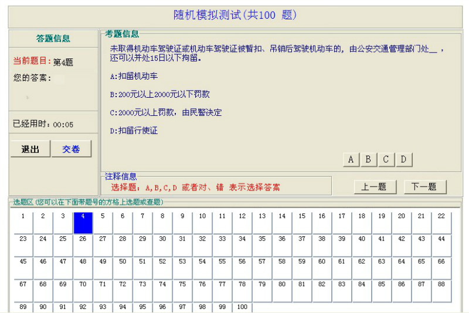
Task: Pick answer C button
Action: click(386, 159)
